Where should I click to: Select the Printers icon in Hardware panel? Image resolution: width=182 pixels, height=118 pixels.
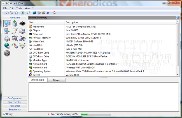tap(7, 38)
